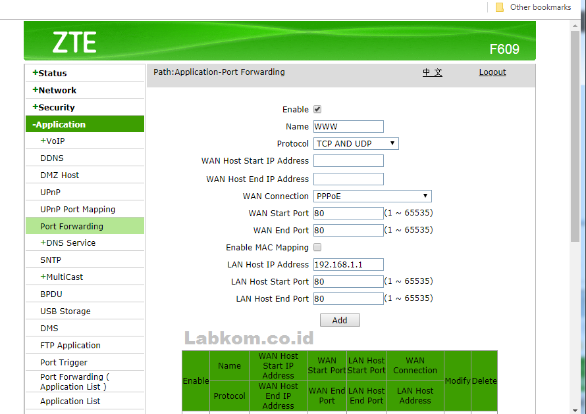The width and height of the screenshot is (586, 414).
Task: Click the LAN Host End Port field
Action: click(348, 299)
